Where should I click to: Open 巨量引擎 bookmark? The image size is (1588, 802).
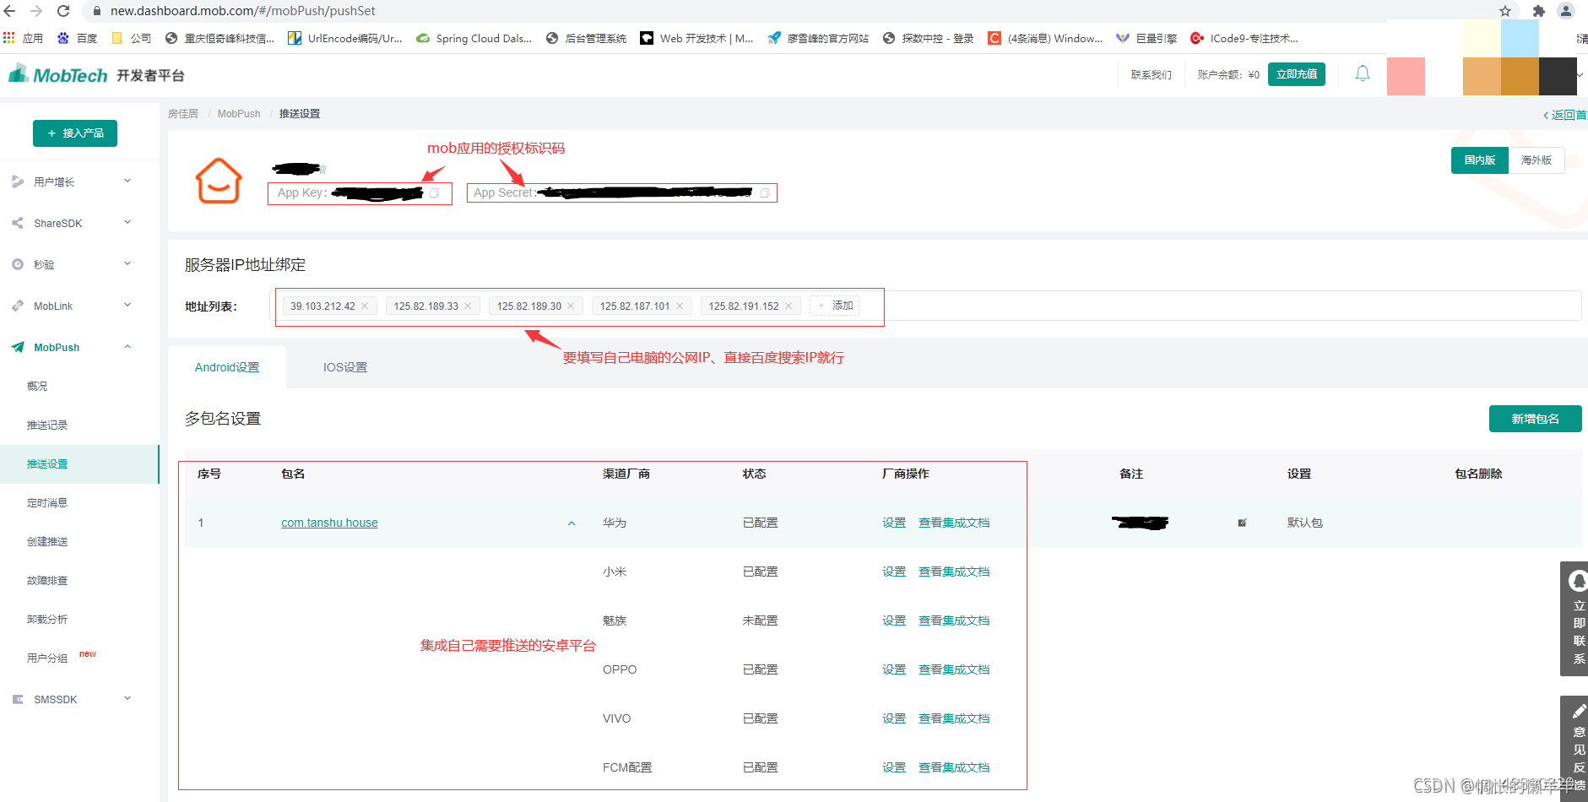tap(1146, 38)
